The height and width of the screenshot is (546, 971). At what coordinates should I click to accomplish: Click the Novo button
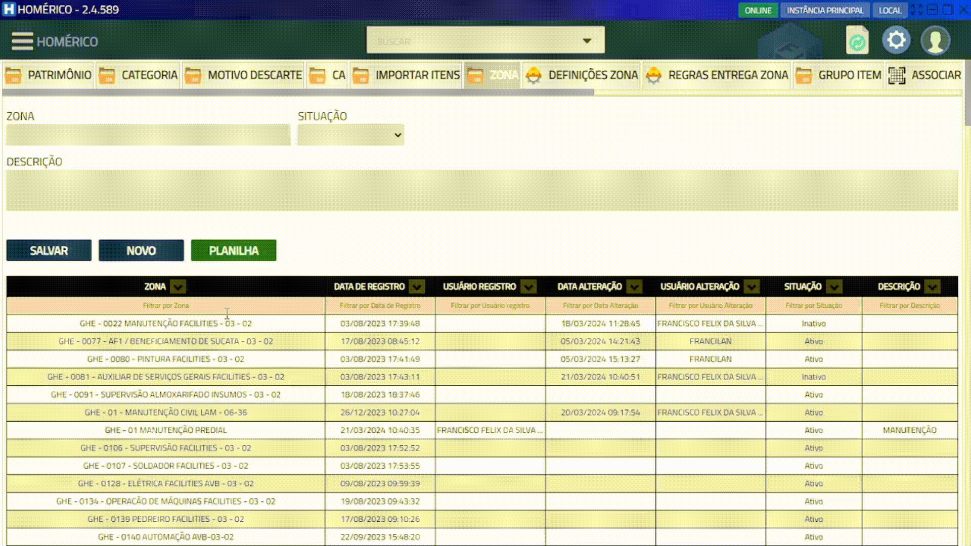141,251
